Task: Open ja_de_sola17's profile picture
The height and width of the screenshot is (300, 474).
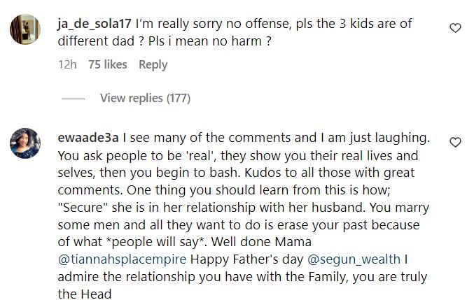Action: (27, 30)
